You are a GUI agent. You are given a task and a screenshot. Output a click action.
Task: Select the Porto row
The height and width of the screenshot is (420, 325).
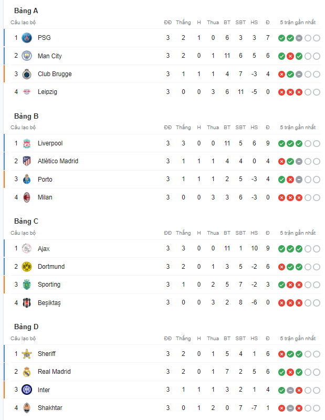(x=162, y=179)
